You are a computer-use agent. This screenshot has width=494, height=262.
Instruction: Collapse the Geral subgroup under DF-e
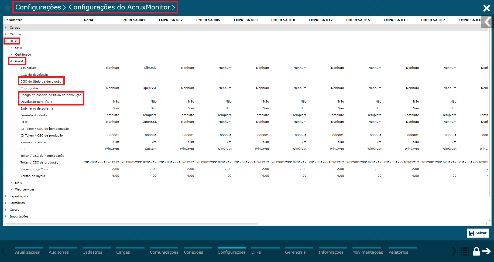point(11,61)
